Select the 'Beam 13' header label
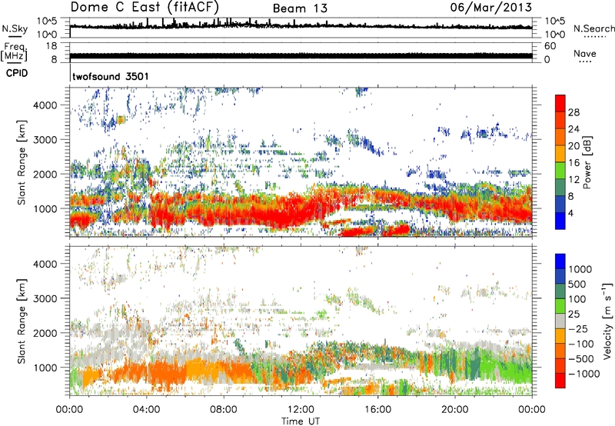 point(300,8)
